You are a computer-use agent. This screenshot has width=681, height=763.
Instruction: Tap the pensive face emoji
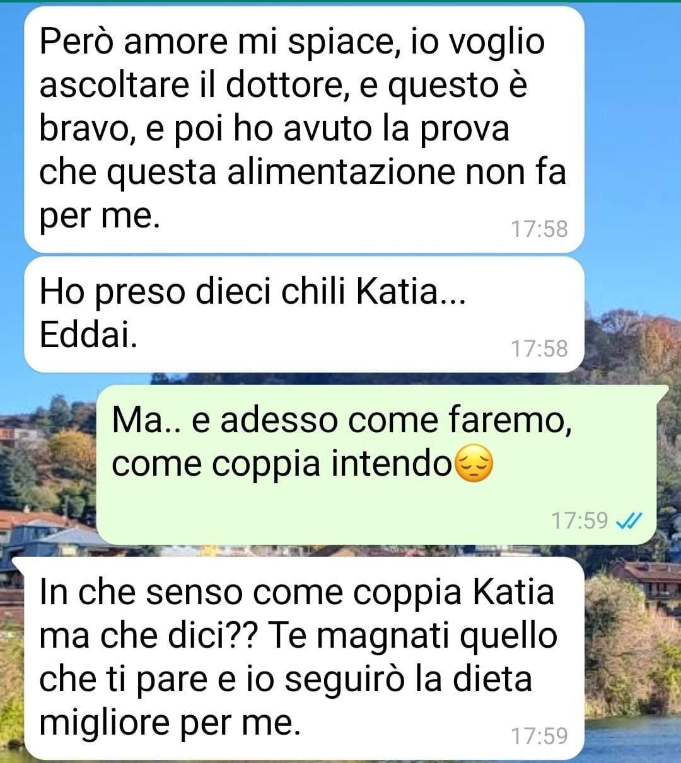(474, 465)
